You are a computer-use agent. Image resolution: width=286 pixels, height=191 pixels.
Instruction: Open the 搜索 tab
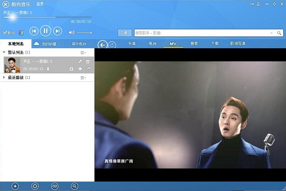(194, 43)
